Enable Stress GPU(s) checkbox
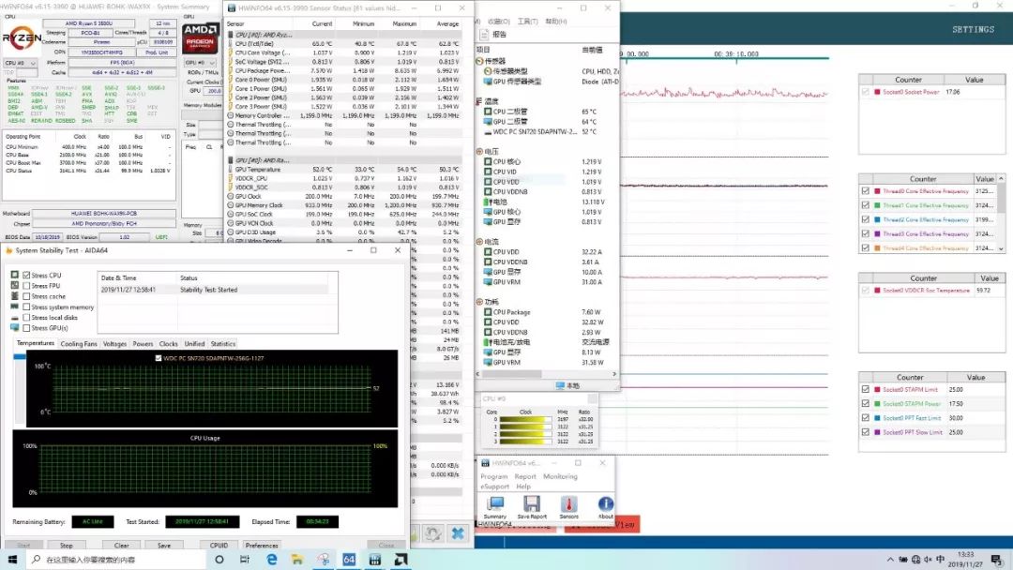 point(26,328)
